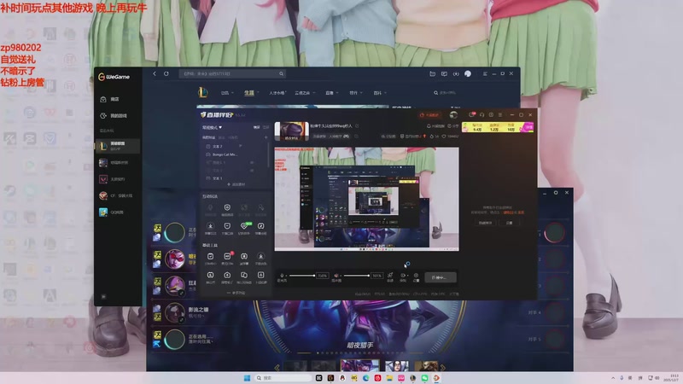Open the interactive tool with the NEW badge
683x384 pixels.
tap(244, 227)
